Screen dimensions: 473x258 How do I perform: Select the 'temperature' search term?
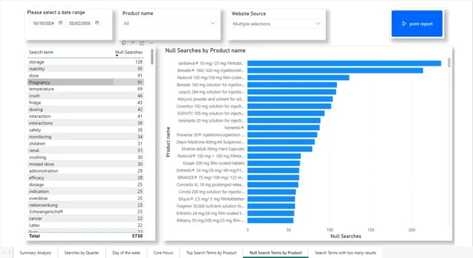85,89
